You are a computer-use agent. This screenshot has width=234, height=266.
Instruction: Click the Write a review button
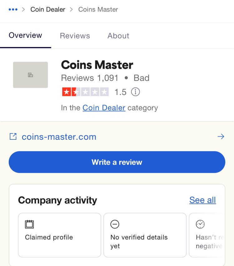coord(117,162)
